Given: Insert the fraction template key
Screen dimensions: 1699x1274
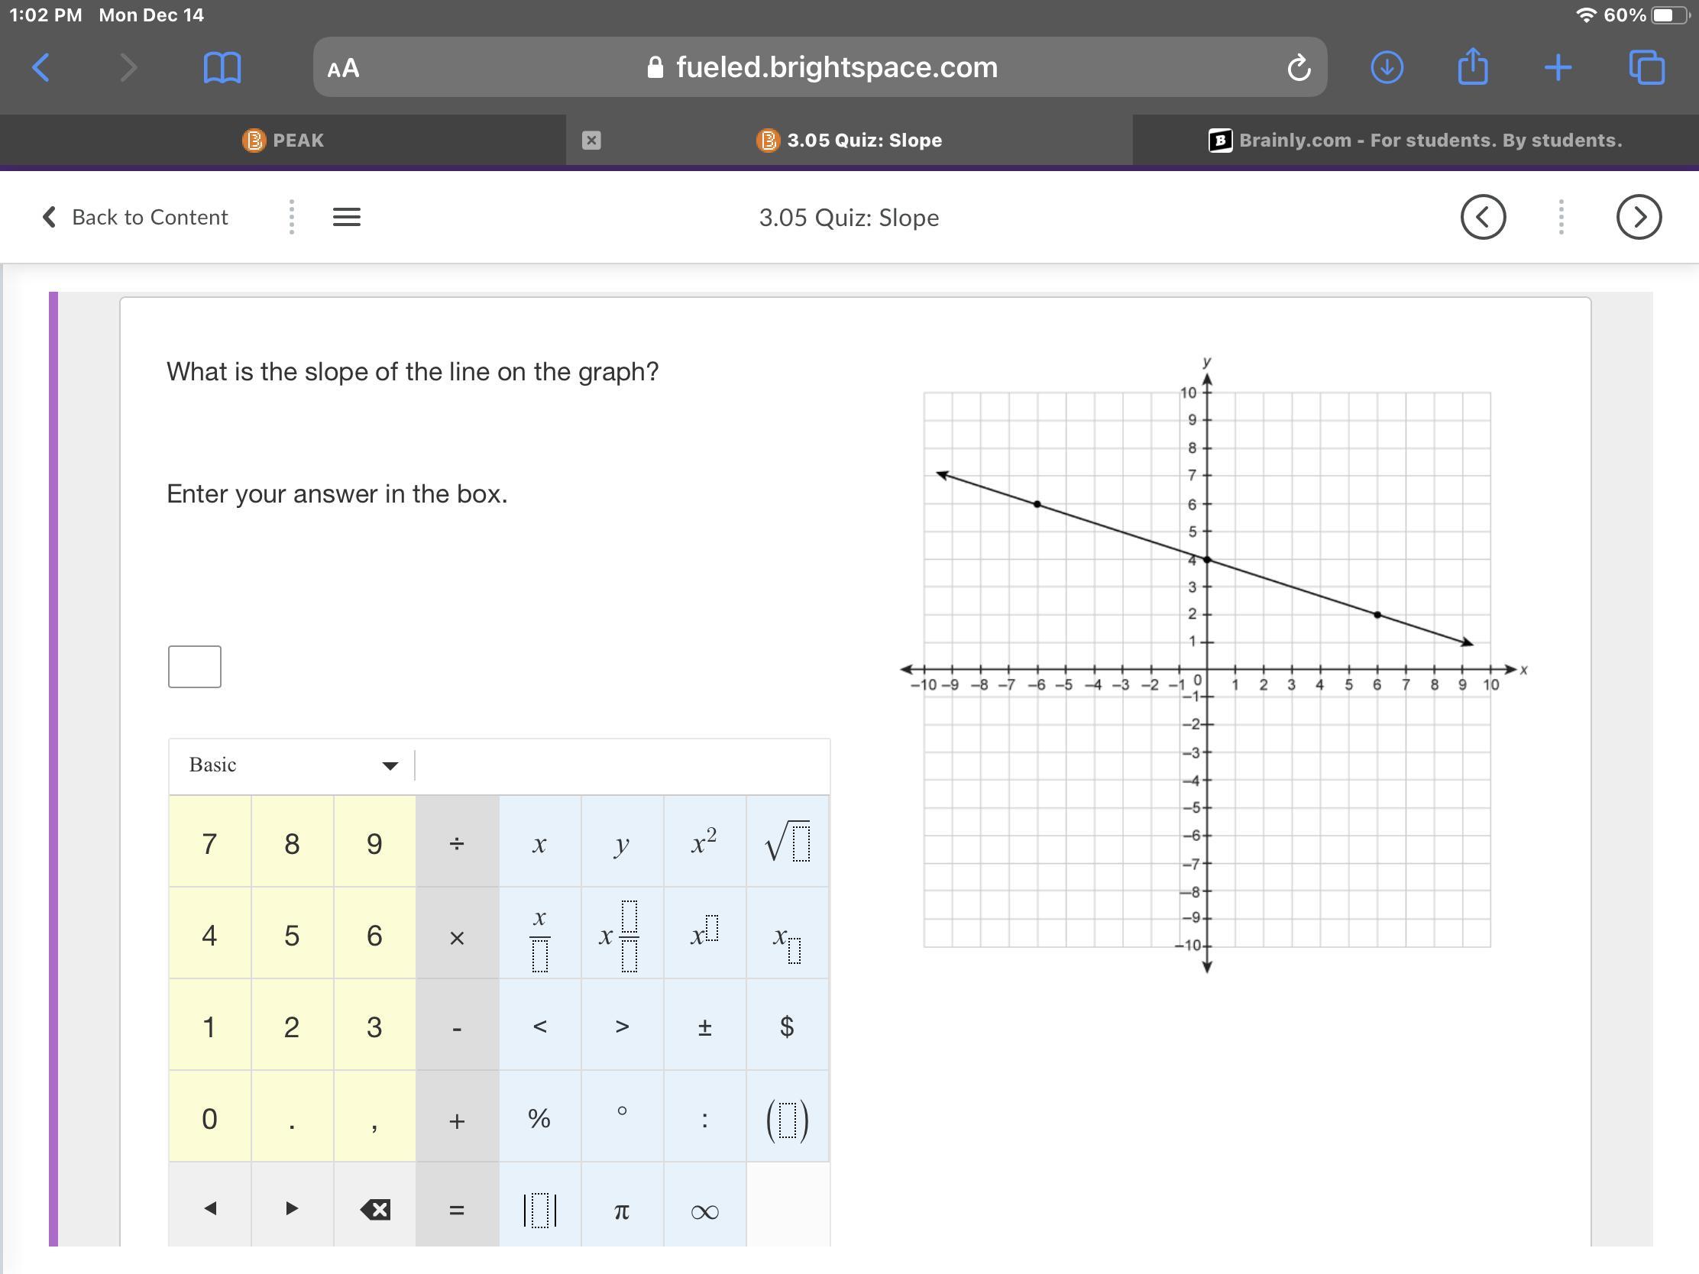Looking at the screenshot, I should pos(539,936).
